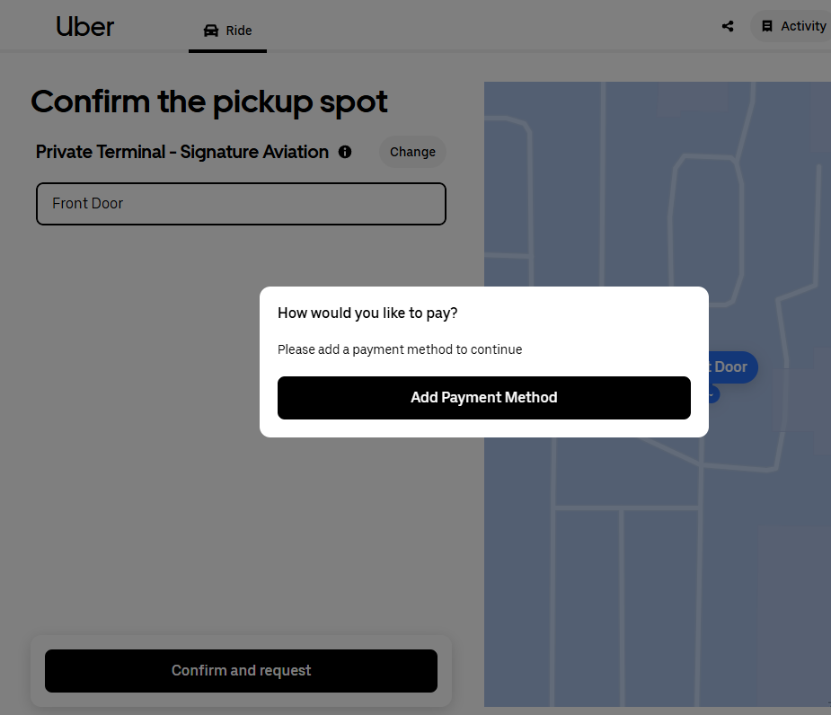831x715 pixels.
Task: Click the "How would you like to pay?" heading
Action: click(367, 313)
